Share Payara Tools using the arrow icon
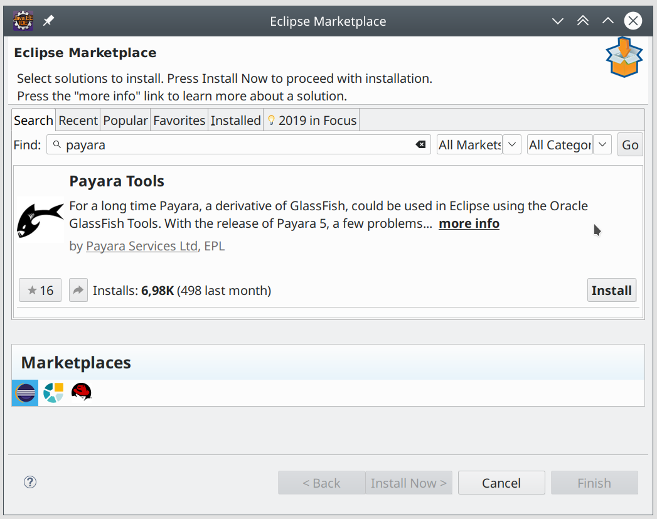This screenshot has width=657, height=519. (78, 290)
